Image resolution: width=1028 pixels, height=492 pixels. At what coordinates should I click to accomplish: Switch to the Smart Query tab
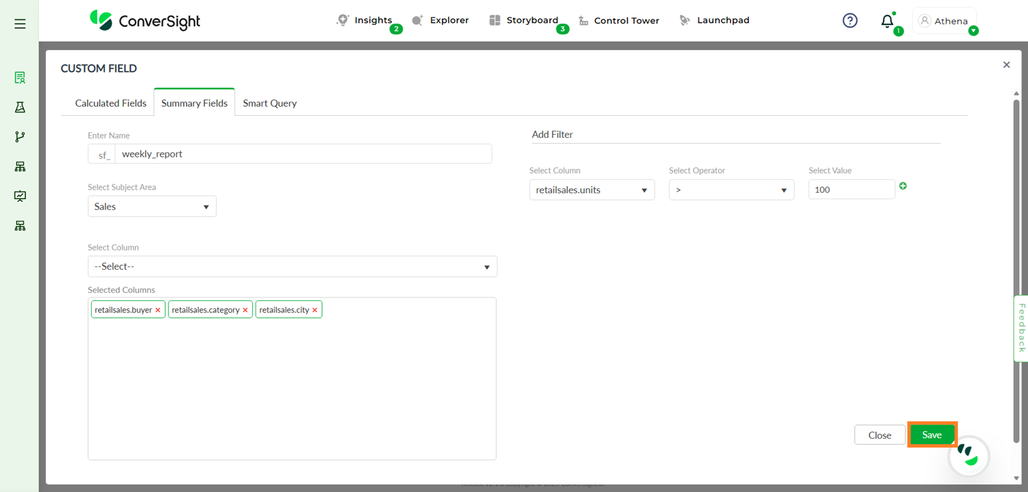(x=270, y=103)
